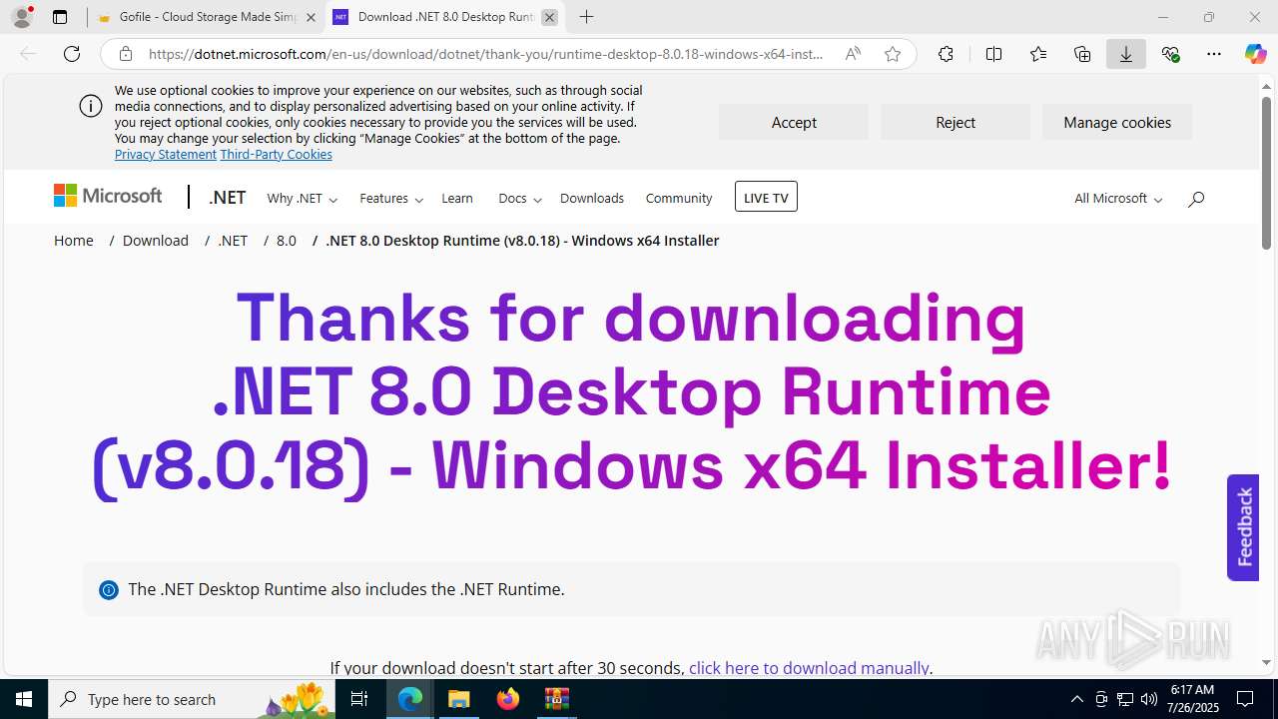The image size is (1278, 719).
Task: Open the Third-Party Cookies link
Action: [277, 154]
